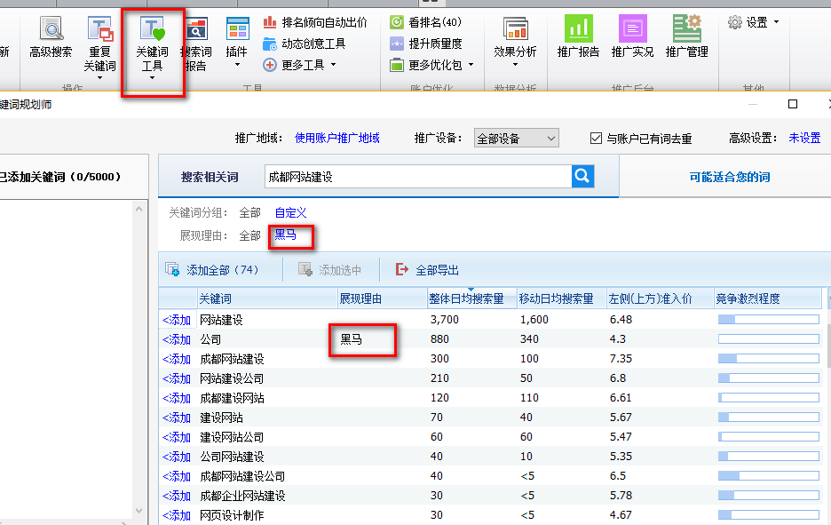Image resolution: width=831 pixels, height=525 pixels.
Task: Open the 高级搜索 advanced search tool
Action: click(x=51, y=40)
